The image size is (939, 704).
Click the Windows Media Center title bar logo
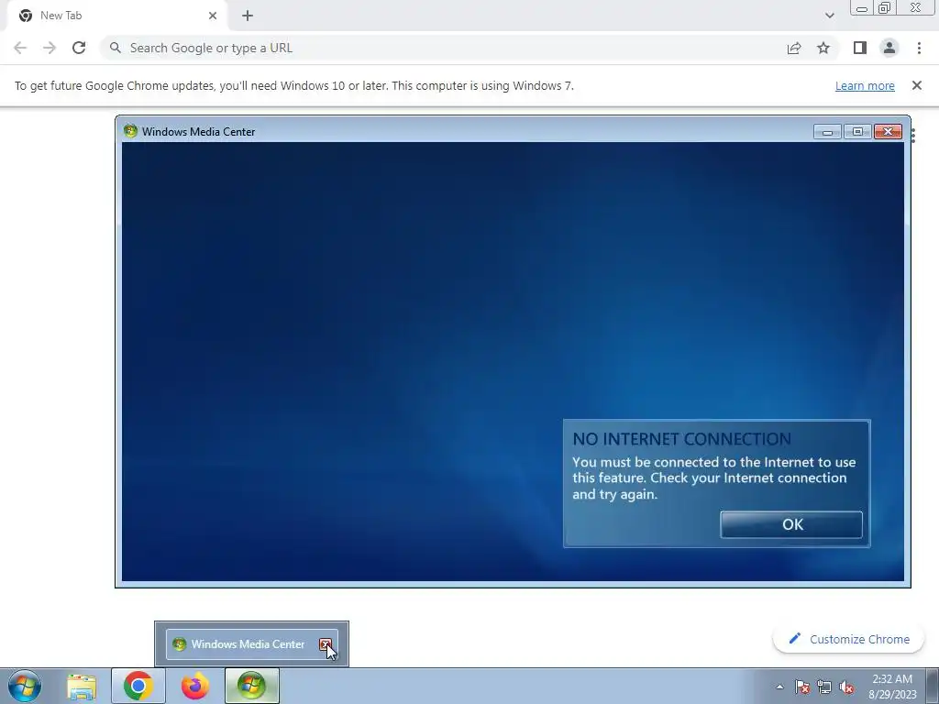tap(130, 130)
